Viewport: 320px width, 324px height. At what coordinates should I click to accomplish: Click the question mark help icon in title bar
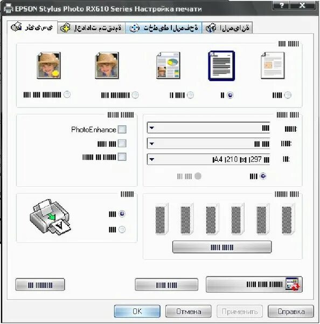[x=281, y=5]
